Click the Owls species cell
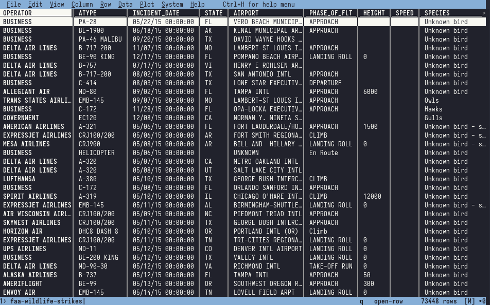The image size is (490, 305). click(431, 101)
